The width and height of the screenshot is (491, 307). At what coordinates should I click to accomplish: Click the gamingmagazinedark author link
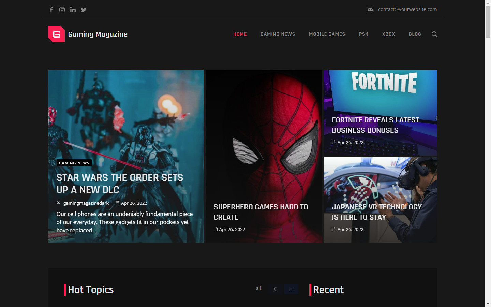coord(86,203)
